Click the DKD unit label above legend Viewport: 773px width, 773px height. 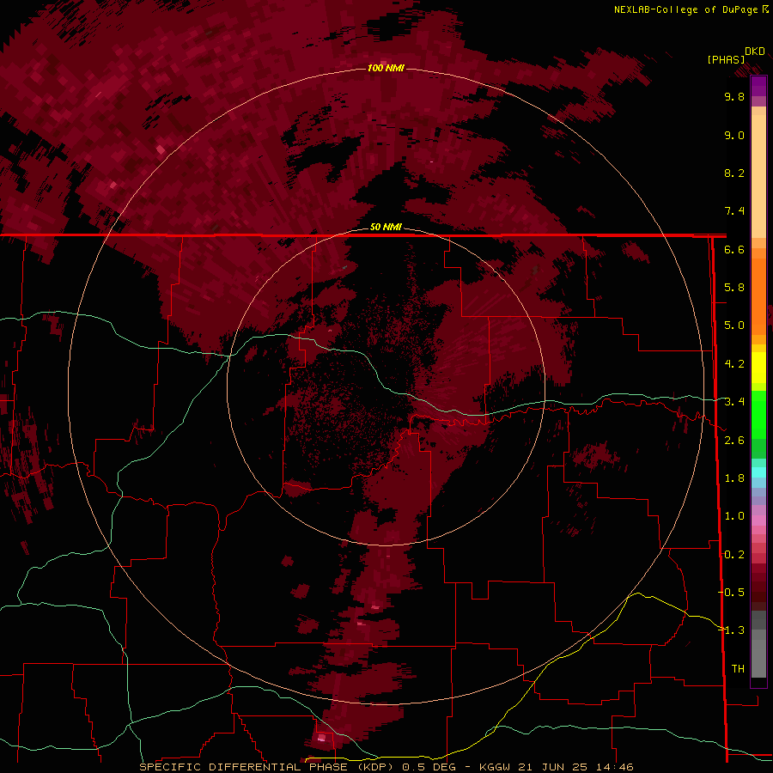755,52
